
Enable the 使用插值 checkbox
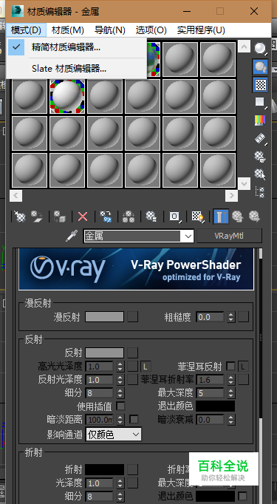120,406
